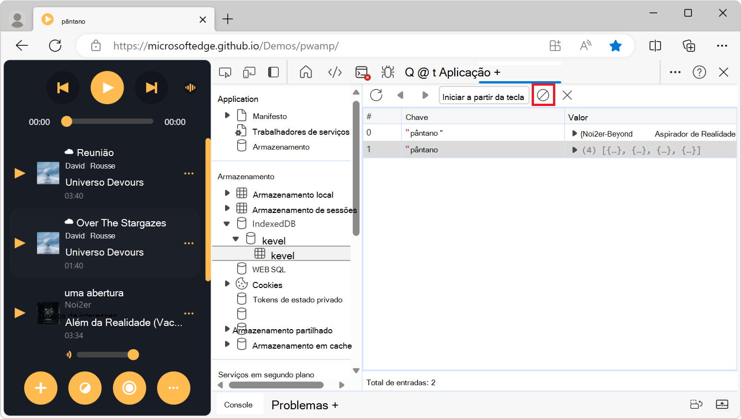Screen dimensions: 741x419
Task: Expand the Manifesto tree item
Action: click(227, 115)
